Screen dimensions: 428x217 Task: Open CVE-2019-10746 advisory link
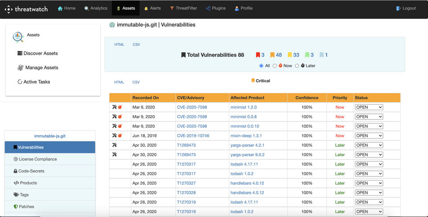tap(193, 136)
